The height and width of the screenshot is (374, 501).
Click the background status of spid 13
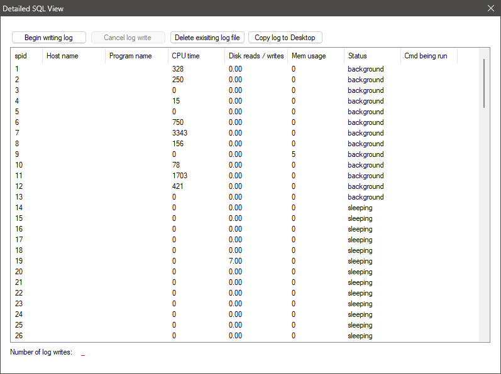(366, 197)
